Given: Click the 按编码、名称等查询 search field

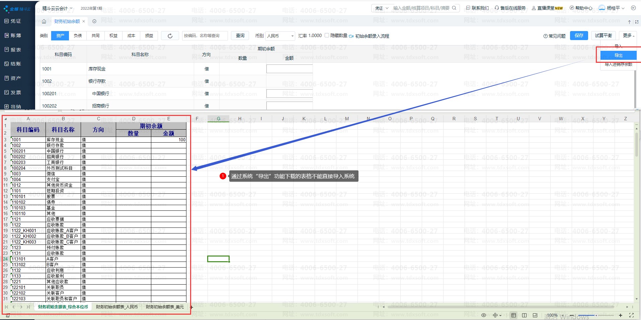Looking at the screenshot, I should (x=205, y=36).
